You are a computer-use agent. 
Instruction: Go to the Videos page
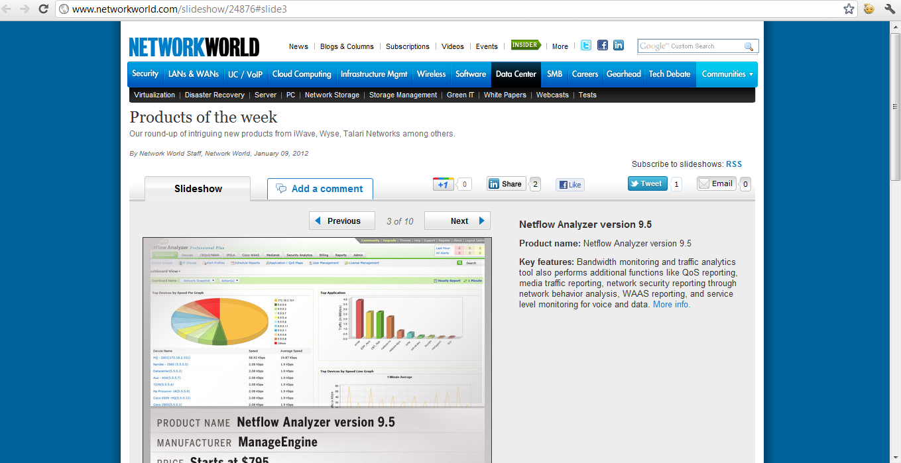point(453,46)
